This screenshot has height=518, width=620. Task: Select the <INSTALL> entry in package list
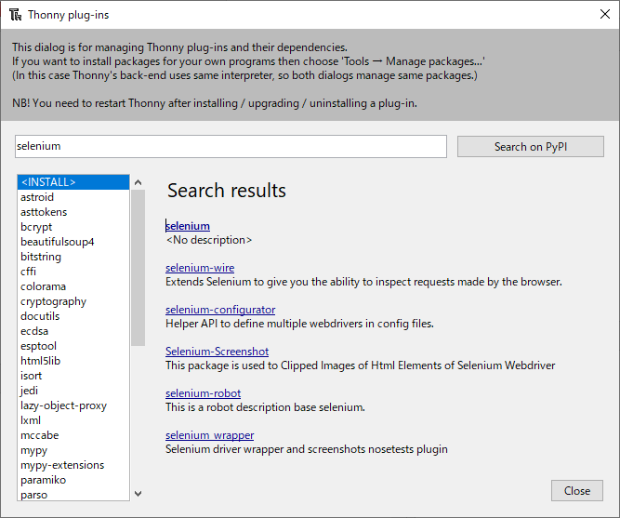click(73, 182)
